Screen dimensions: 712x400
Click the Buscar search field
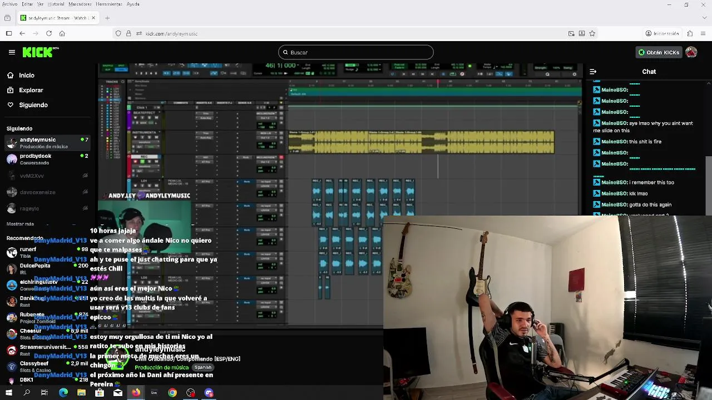[356, 52]
